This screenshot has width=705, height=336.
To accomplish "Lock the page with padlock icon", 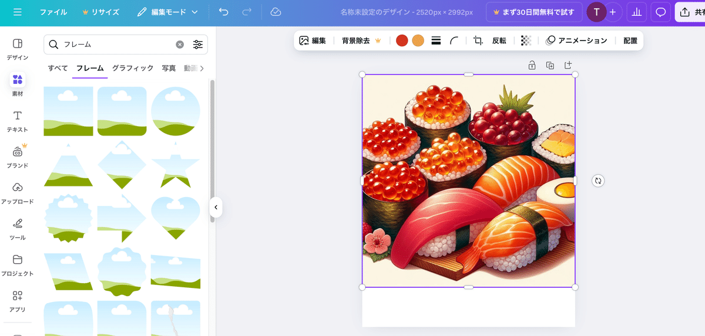I will 532,65.
